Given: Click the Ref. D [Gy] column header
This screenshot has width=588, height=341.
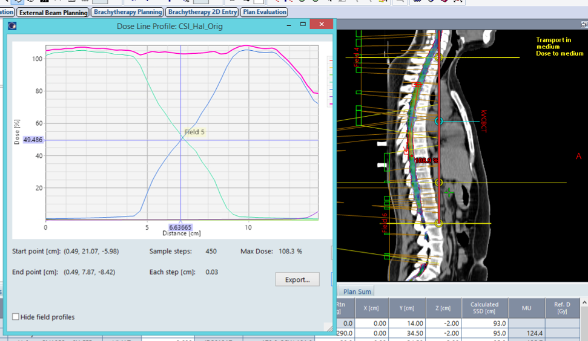Looking at the screenshot, I should pyautogui.click(x=562, y=308).
